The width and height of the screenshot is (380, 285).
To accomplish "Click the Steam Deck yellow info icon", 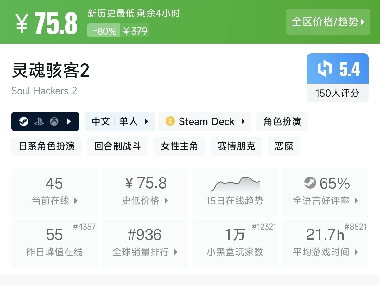I will (170, 121).
